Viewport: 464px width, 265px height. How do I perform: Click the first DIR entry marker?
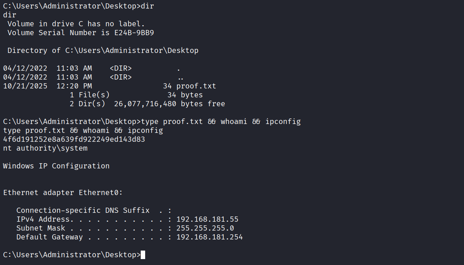[x=121, y=68]
